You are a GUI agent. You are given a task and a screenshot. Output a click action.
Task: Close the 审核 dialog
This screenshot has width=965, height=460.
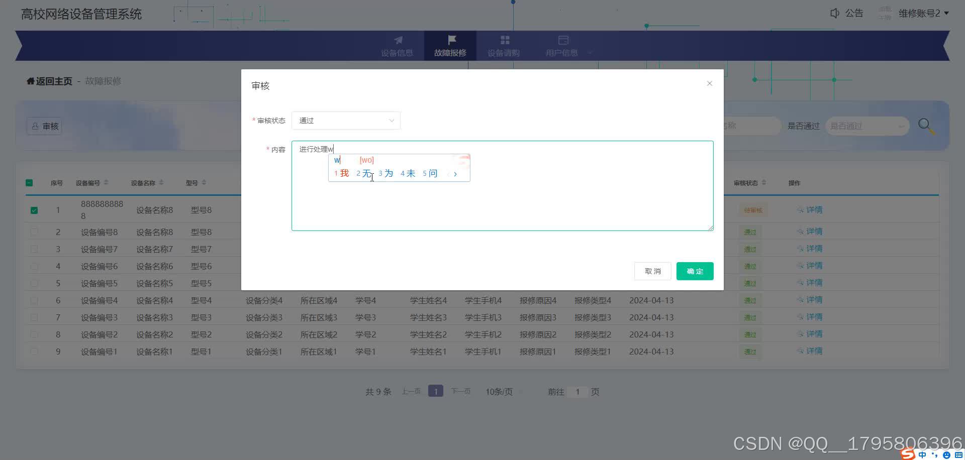(x=710, y=83)
